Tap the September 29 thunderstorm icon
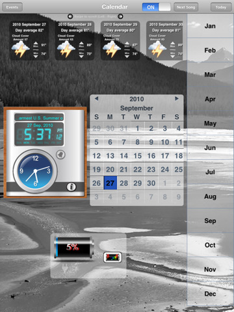The height and width of the screenshot is (312, 234). tap(112, 49)
